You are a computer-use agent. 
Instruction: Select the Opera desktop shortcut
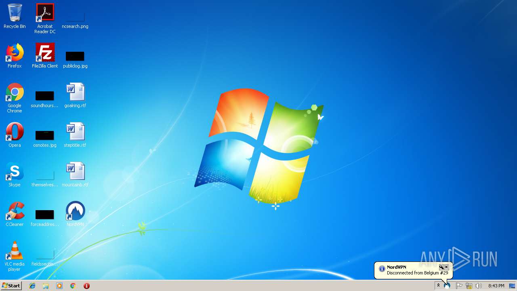[15, 135]
